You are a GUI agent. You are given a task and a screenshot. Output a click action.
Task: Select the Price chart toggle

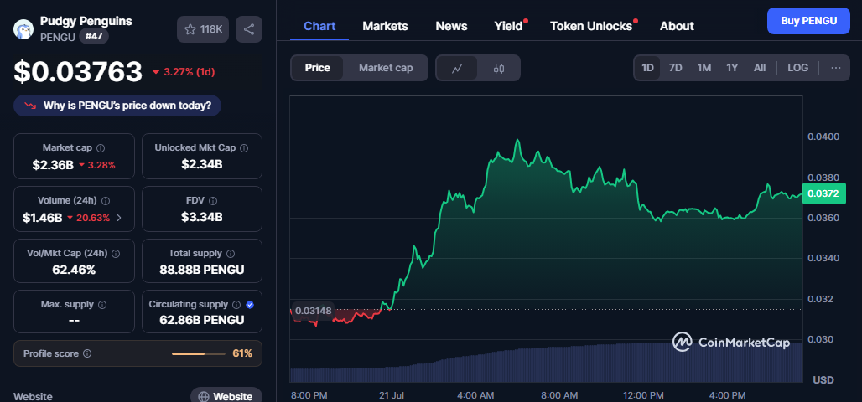click(x=317, y=68)
